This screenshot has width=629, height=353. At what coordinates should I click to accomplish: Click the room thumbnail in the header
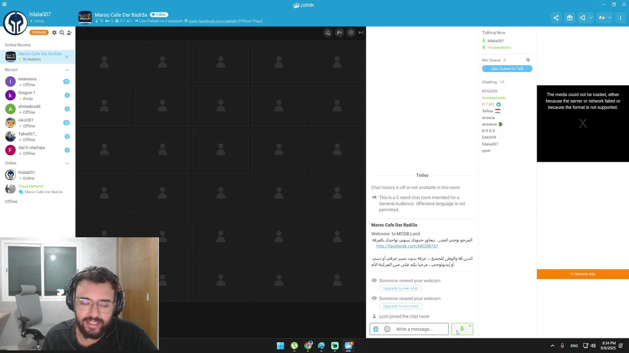85,17
